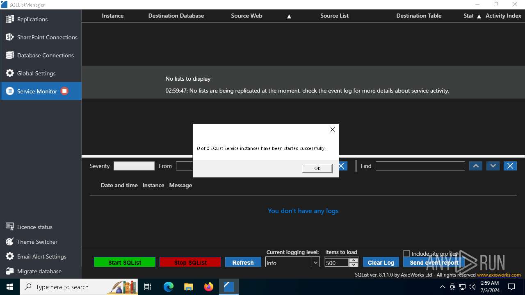Sort by Activity Index column
525x295 pixels.
coord(503,16)
